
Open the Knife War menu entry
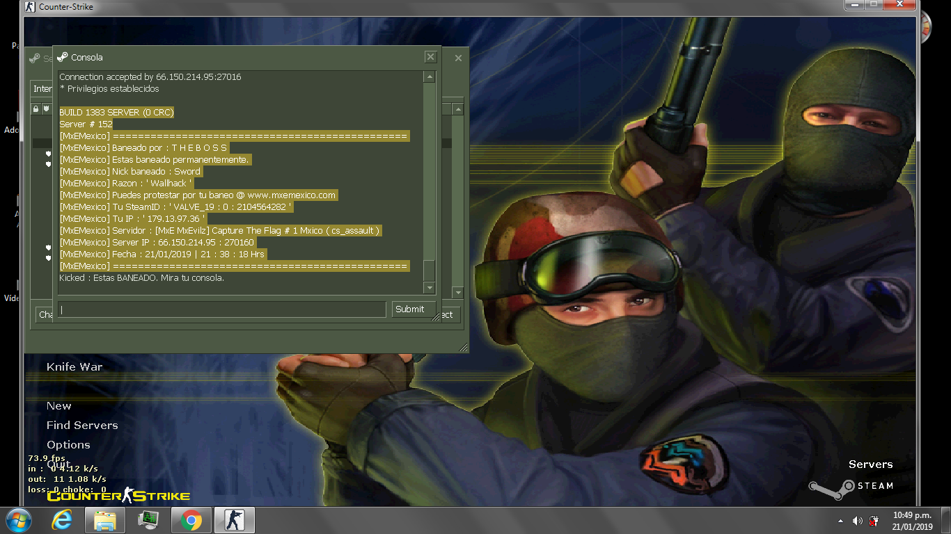click(x=74, y=367)
